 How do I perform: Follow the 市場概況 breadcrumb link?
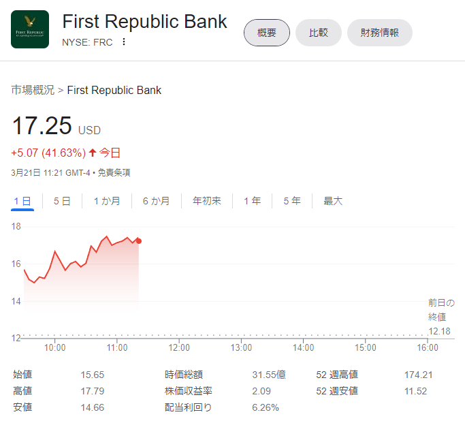(33, 90)
